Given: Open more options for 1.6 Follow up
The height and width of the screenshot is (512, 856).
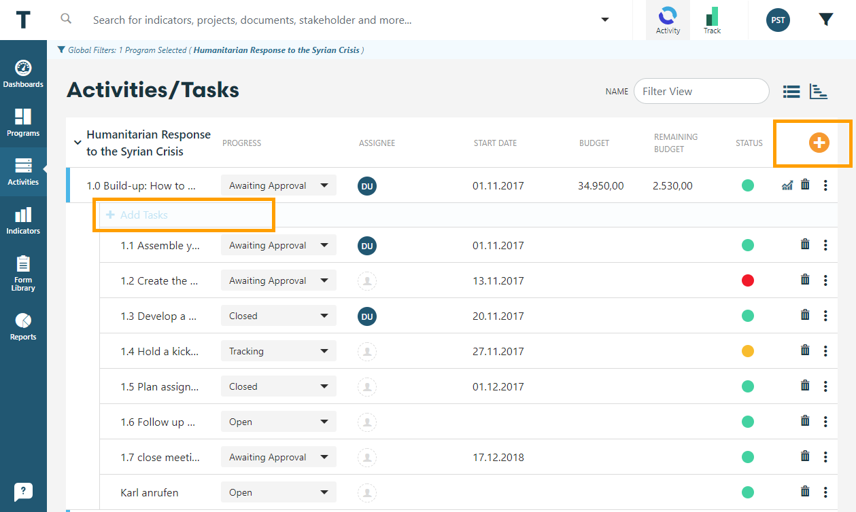Looking at the screenshot, I should (x=825, y=422).
